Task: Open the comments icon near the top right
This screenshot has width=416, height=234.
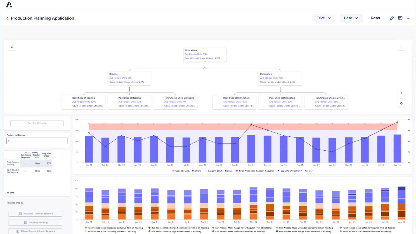Action: pyautogui.click(x=400, y=18)
